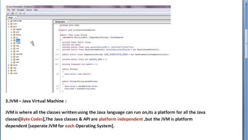Select the beans tree item label
Image resolution: width=248 pixels, height=140 pixels.
pos(19,35)
